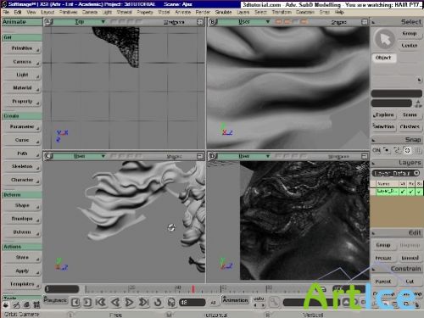Image resolution: width=424 pixels, height=318 pixels.
Task: Click viewport C letter icon
Action: pyautogui.click(x=48, y=156)
